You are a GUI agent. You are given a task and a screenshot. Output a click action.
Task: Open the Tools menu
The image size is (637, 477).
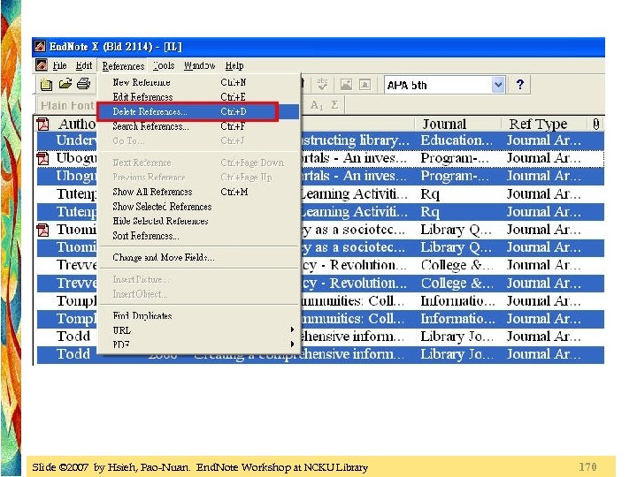[164, 65]
